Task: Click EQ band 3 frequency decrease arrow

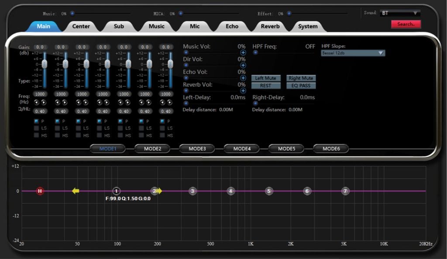Action: click(79, 102)
